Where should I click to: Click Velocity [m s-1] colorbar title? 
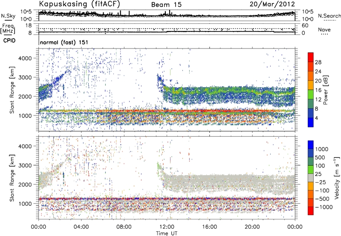(x=337, y=178)
